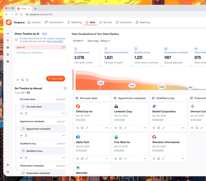Open the database icon in left sidebar
The image size is (206, 181).
coord(8,48)
